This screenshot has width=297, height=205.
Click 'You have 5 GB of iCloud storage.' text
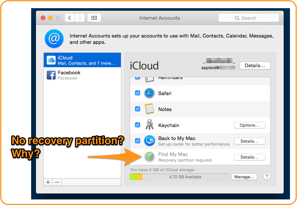(x=162, y=170)
